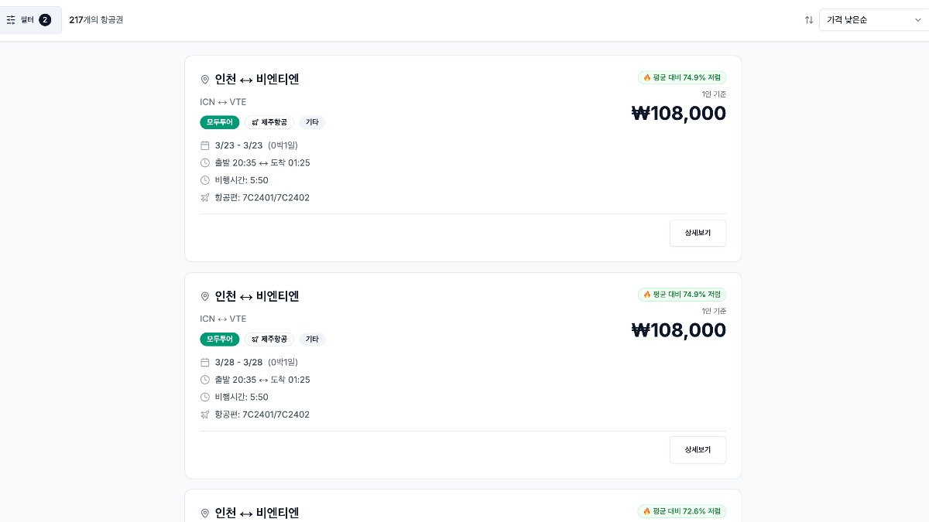The image size is (929, 522).
Task: Select the 모두투어 green badge
Action: 219,122
